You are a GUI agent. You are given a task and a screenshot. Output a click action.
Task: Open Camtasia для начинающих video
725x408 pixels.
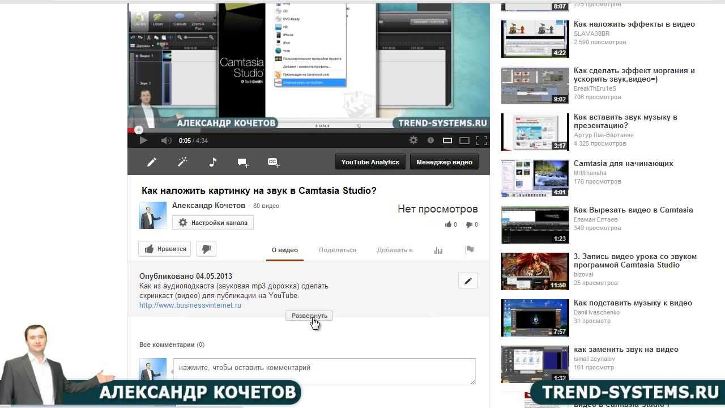[624, 164]
